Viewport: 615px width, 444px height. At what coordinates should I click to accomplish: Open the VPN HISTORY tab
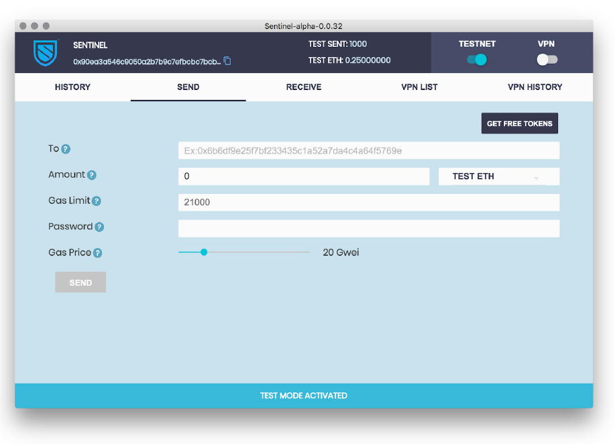coord(535,87)
